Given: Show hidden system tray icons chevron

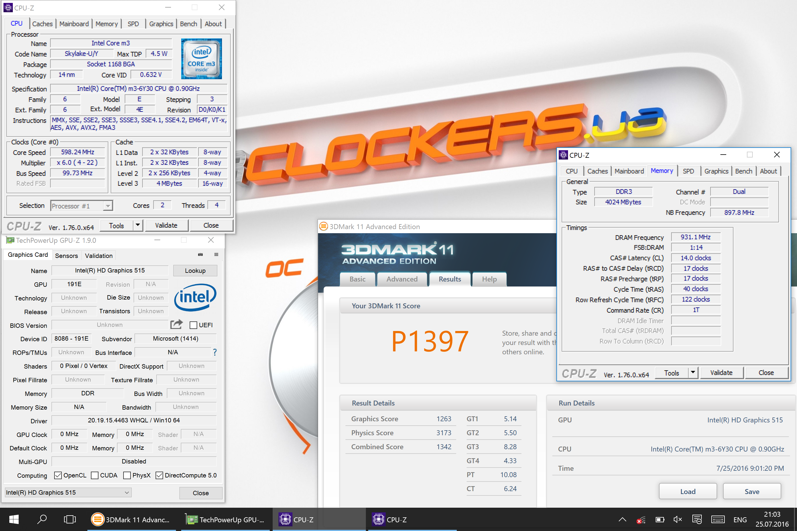Looking at the screenshot, I should 623,519.
